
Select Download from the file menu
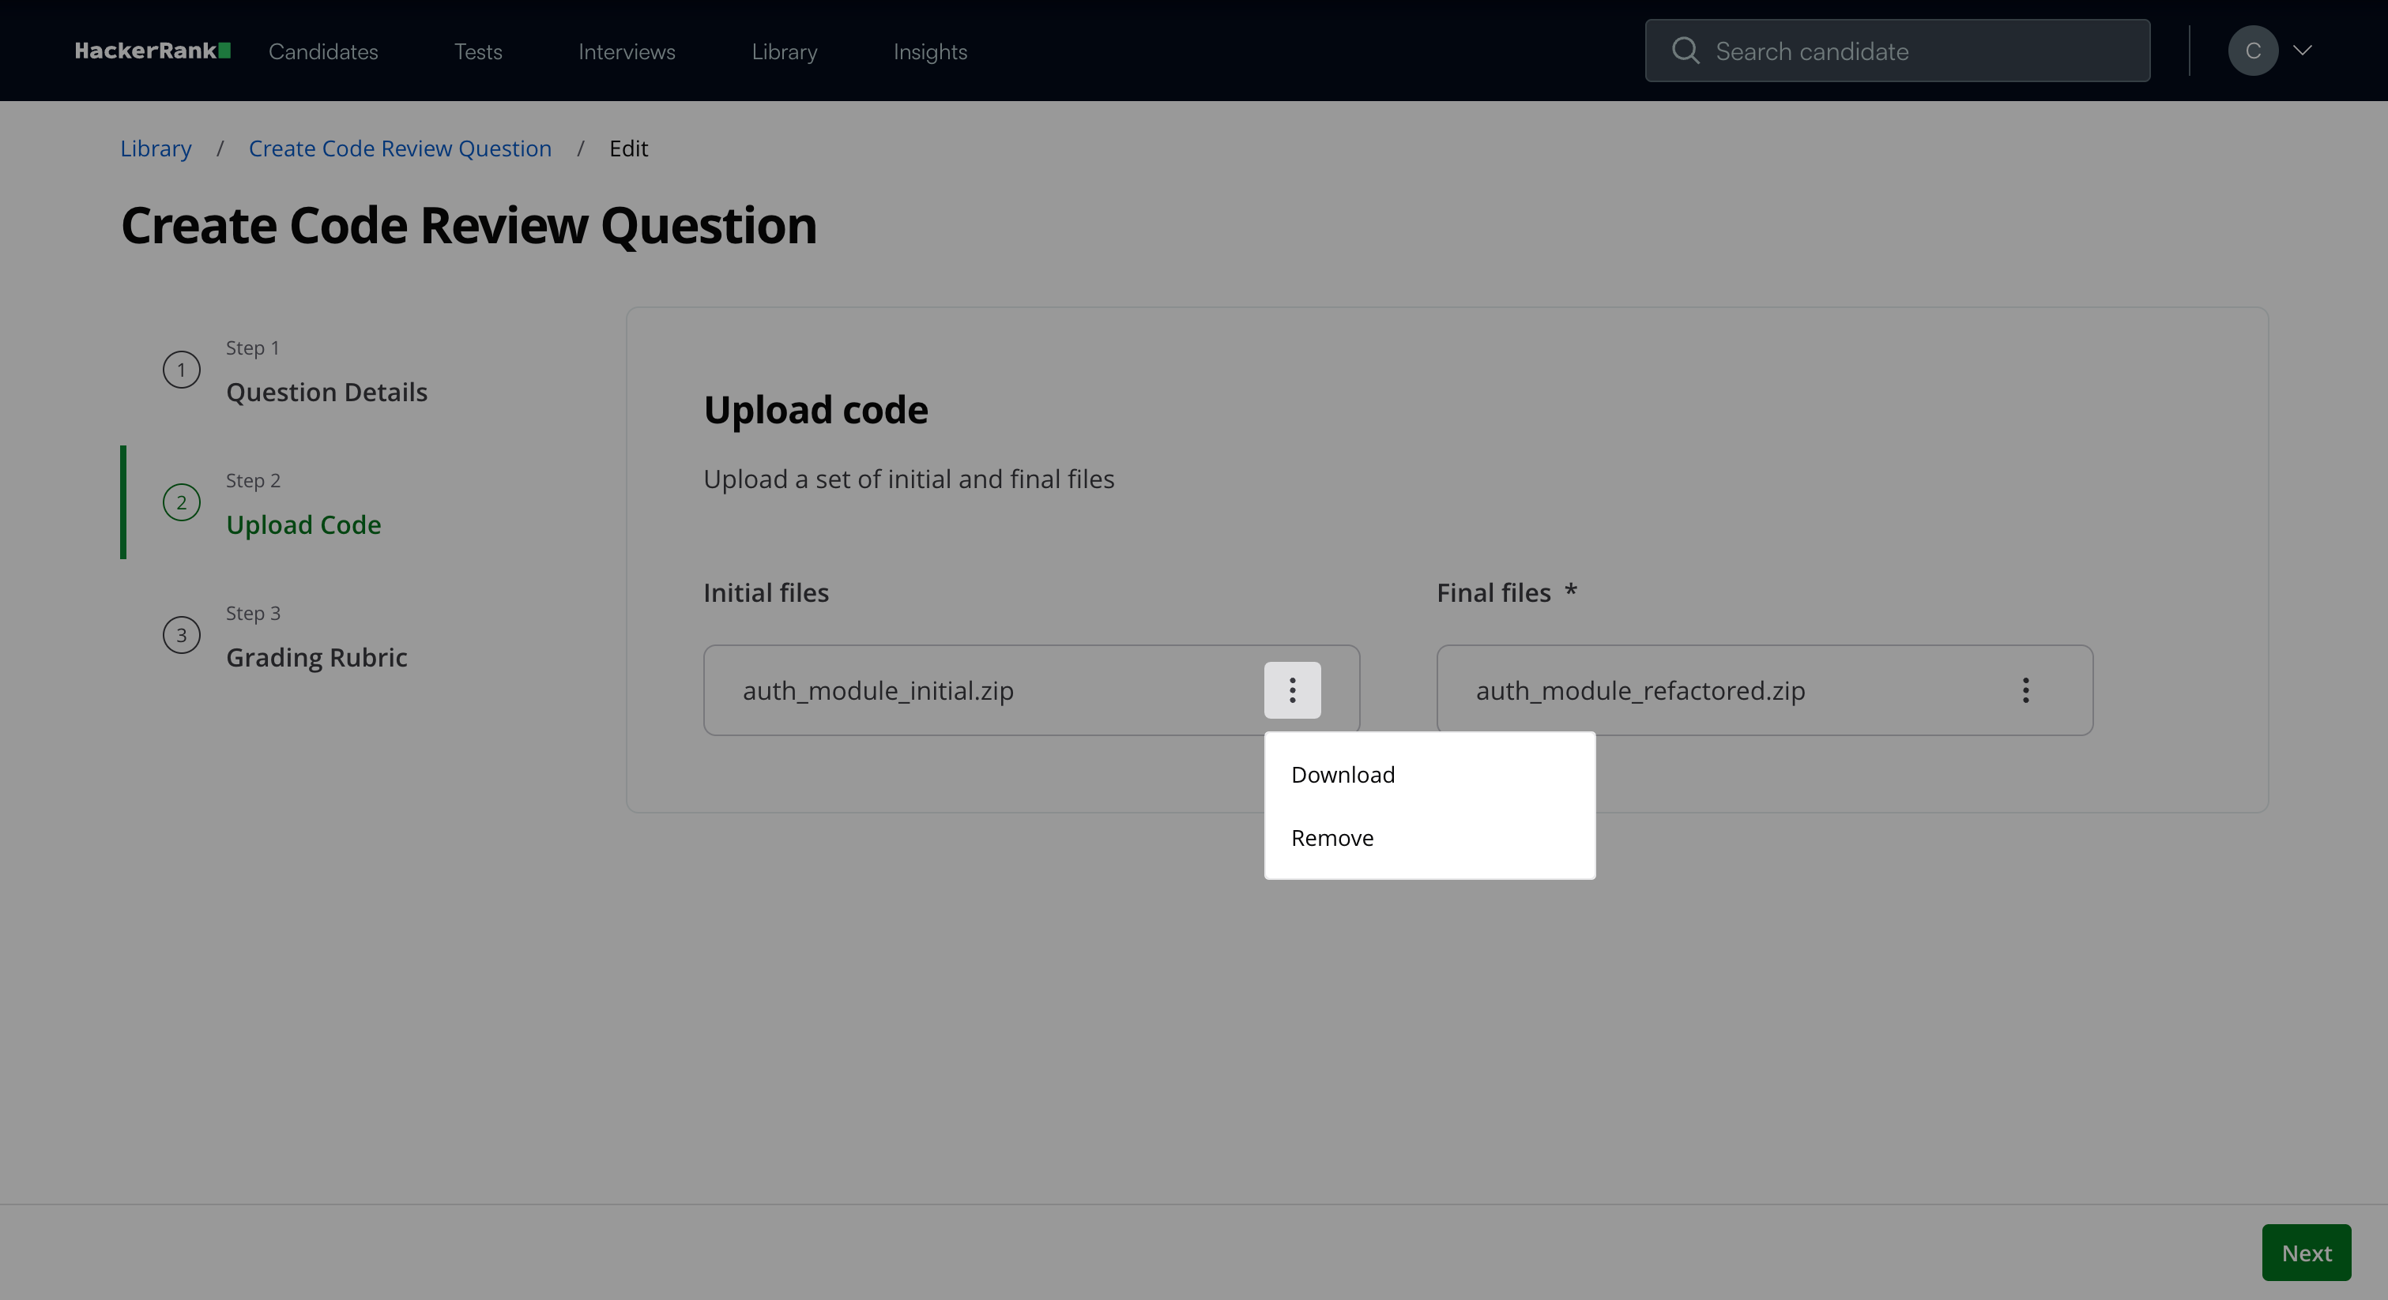[1343, 775]
